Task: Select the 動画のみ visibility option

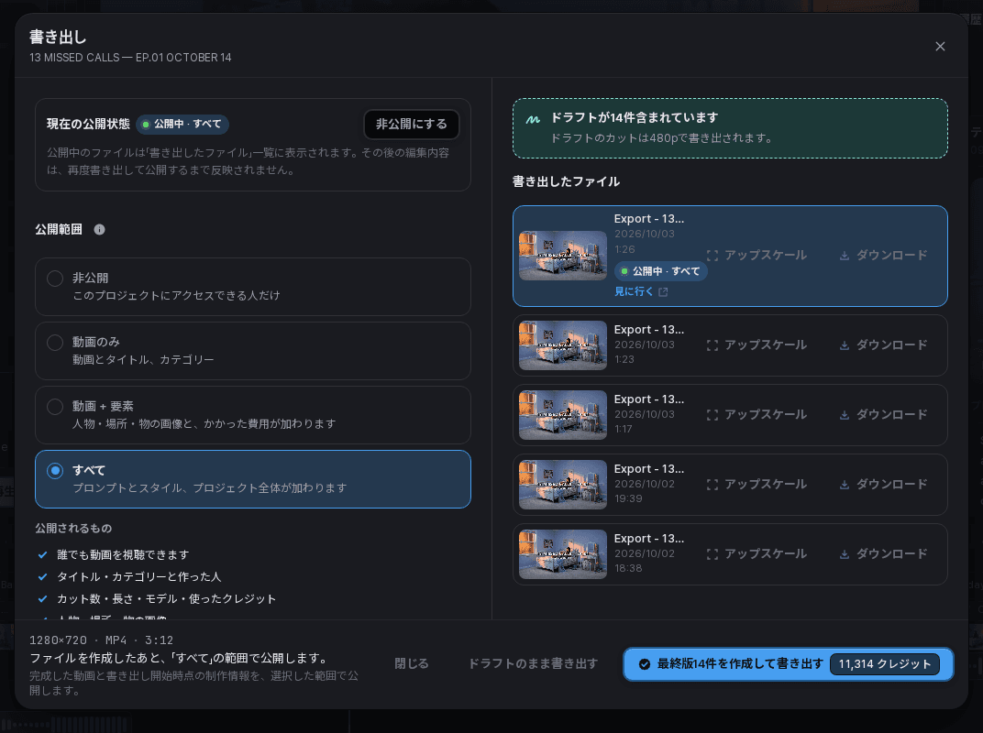Action: coord(253,351)
